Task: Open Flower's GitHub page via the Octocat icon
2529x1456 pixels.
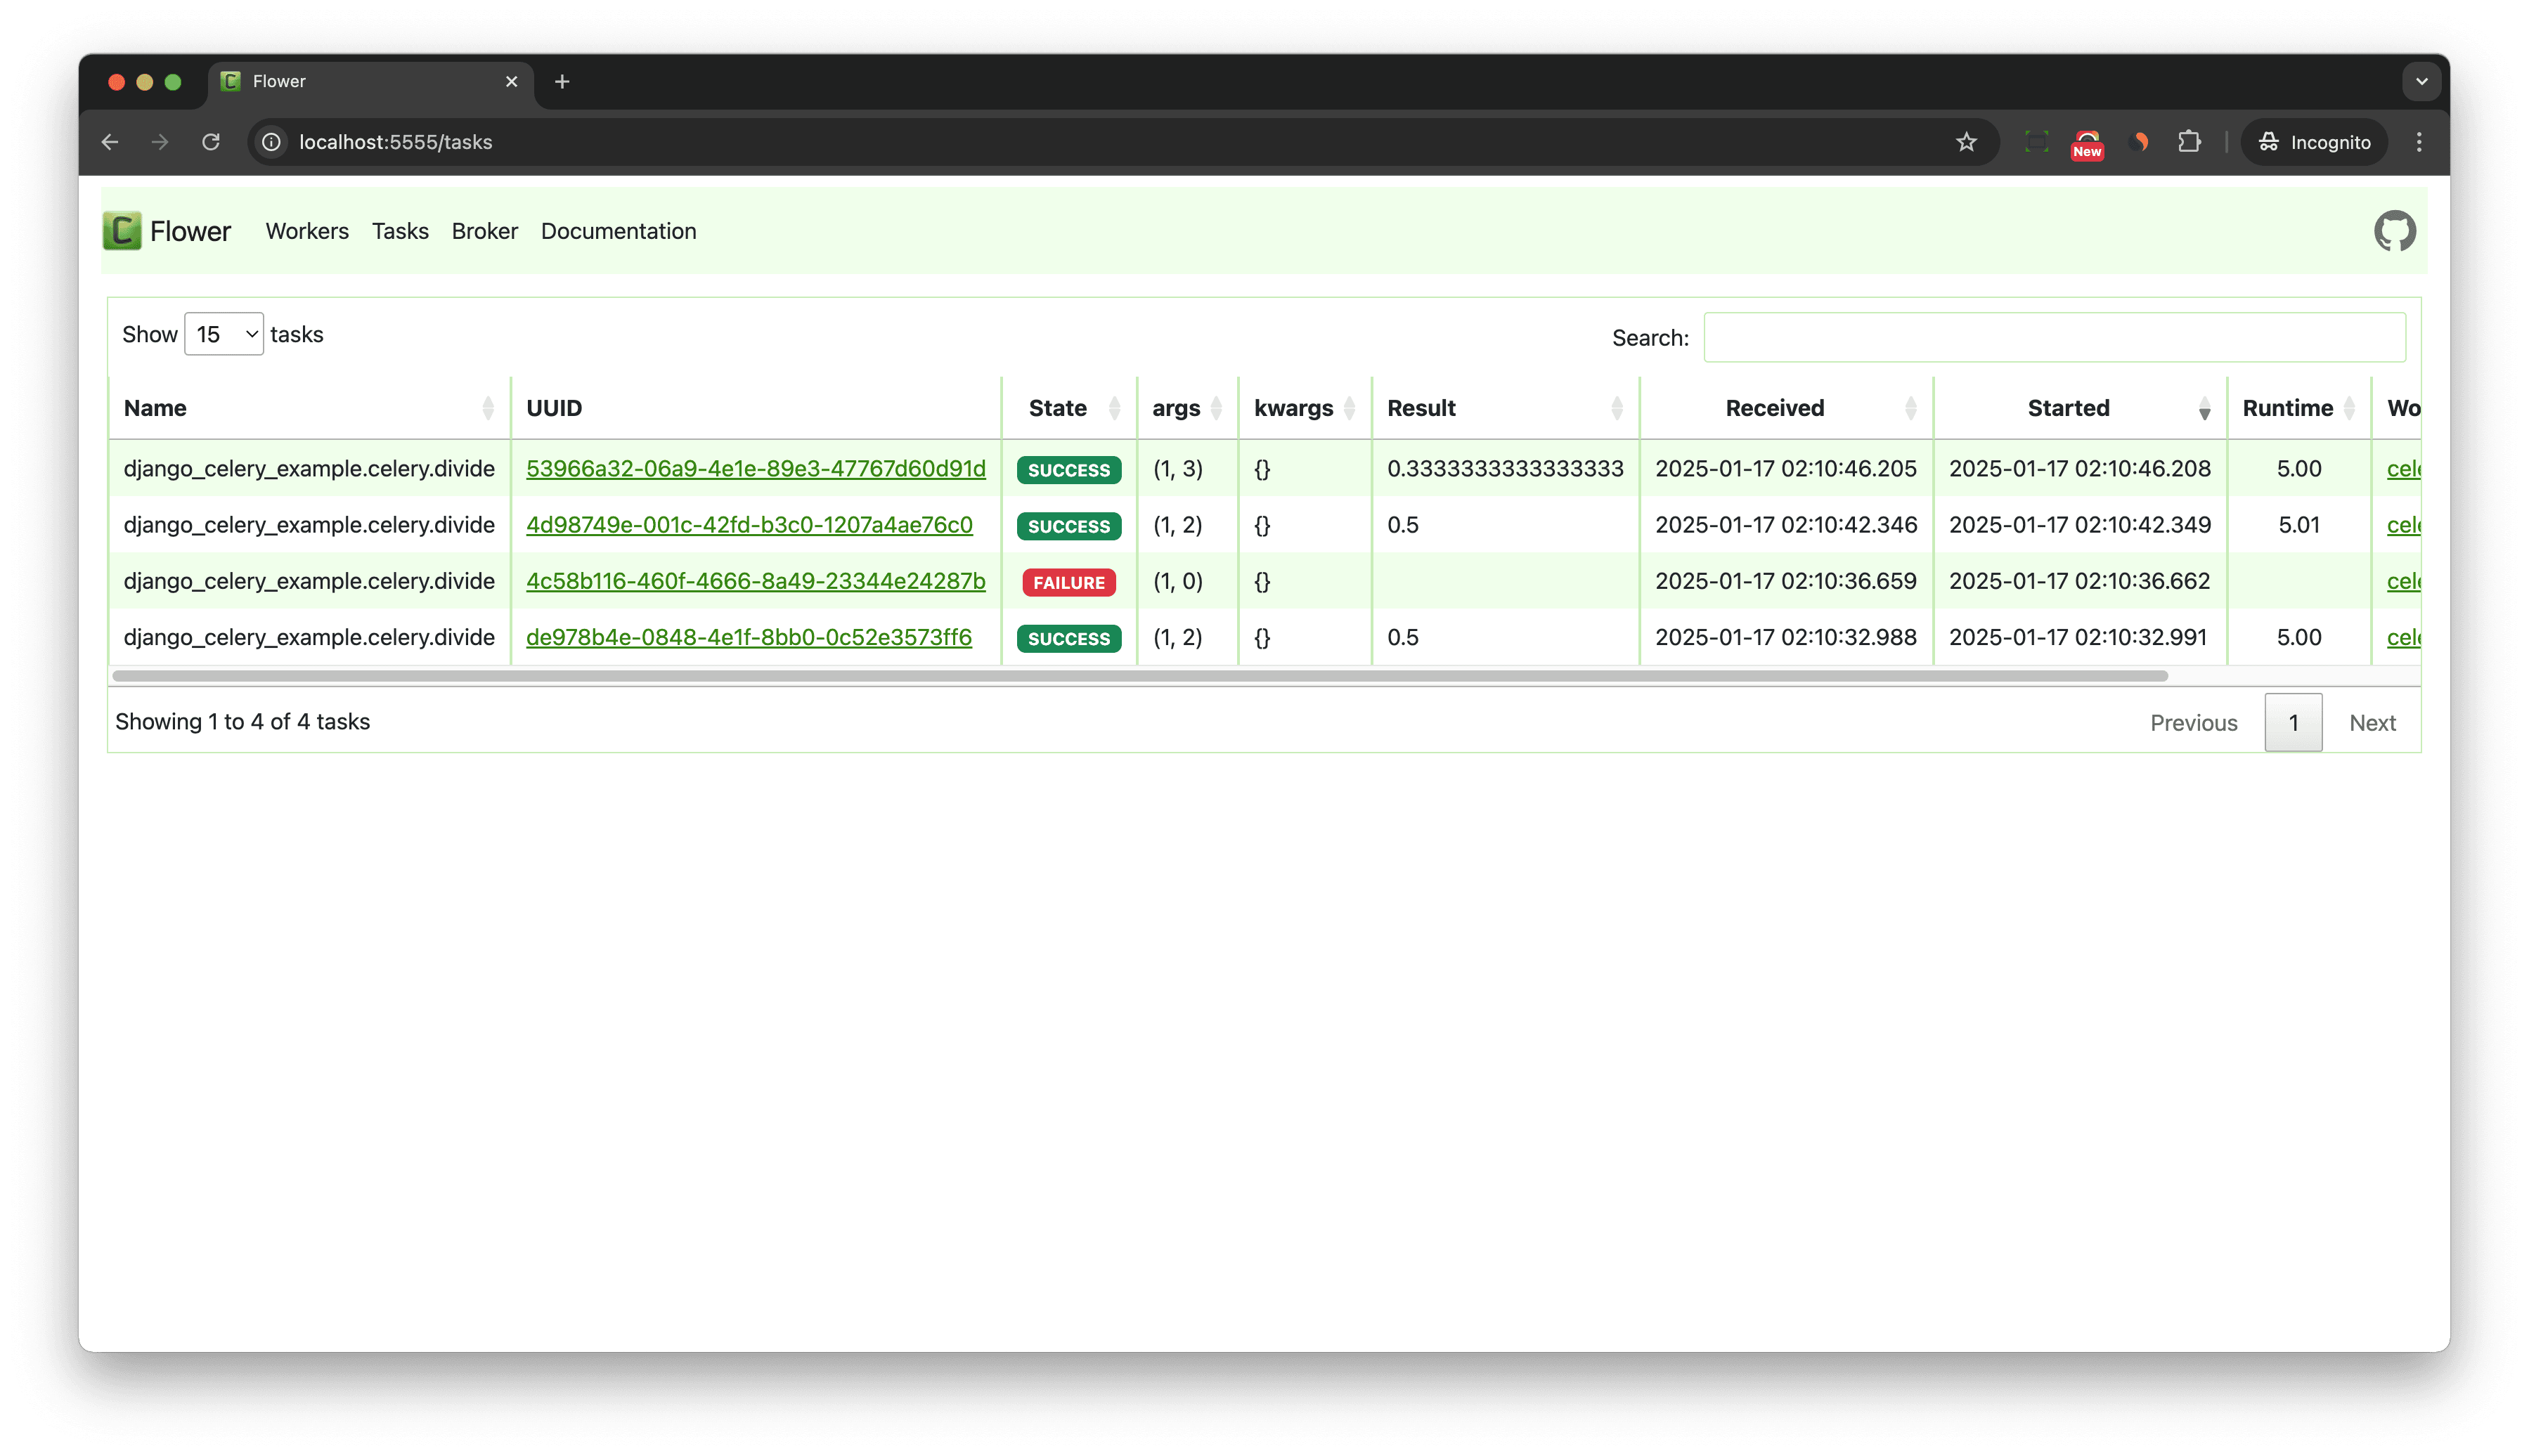Action: point(2395,230)
